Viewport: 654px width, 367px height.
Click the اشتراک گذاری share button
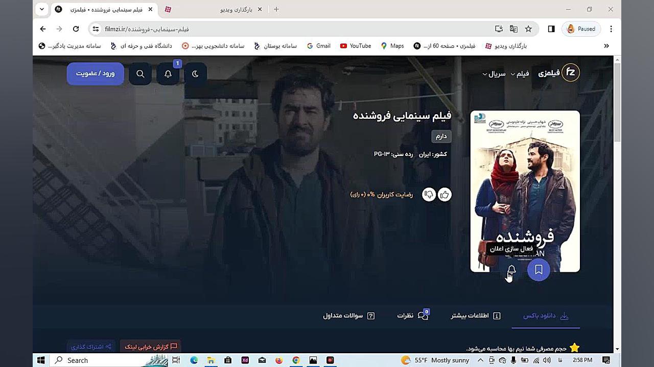pyautogui.click(x=91, y=347)
